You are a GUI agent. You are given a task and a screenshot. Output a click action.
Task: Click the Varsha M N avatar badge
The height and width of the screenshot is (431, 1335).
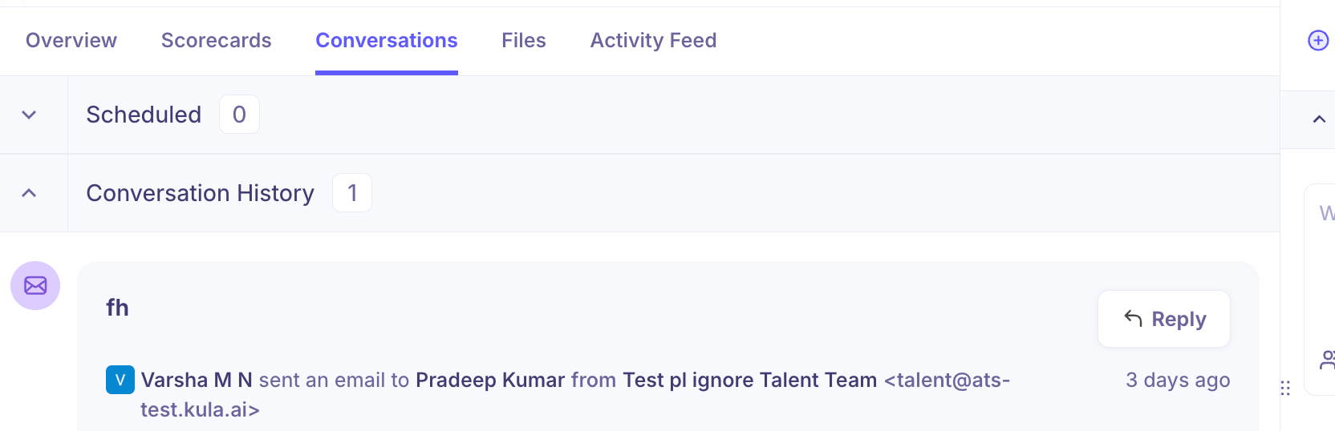click(x=120, y=380)
